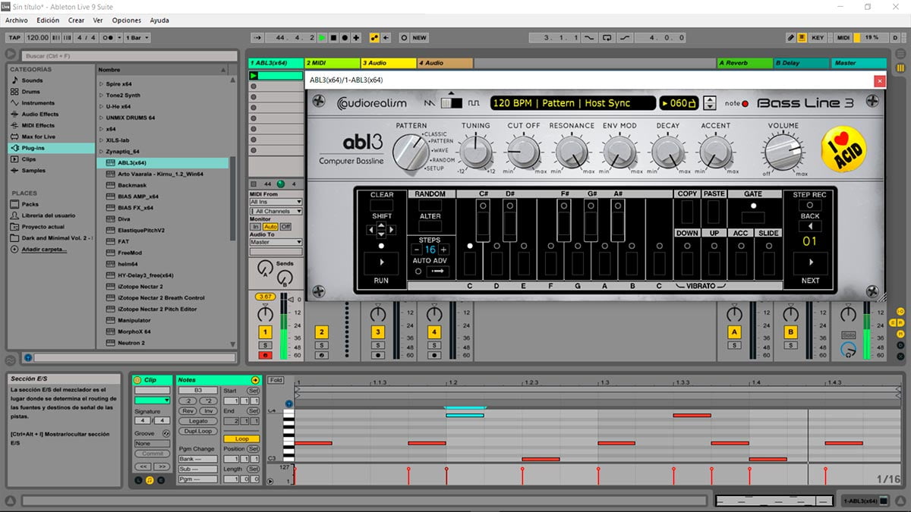This screenshot has height=512, width=911.
Task: Expand the Tone2 Synth folder
Action: tap(102, 95)
